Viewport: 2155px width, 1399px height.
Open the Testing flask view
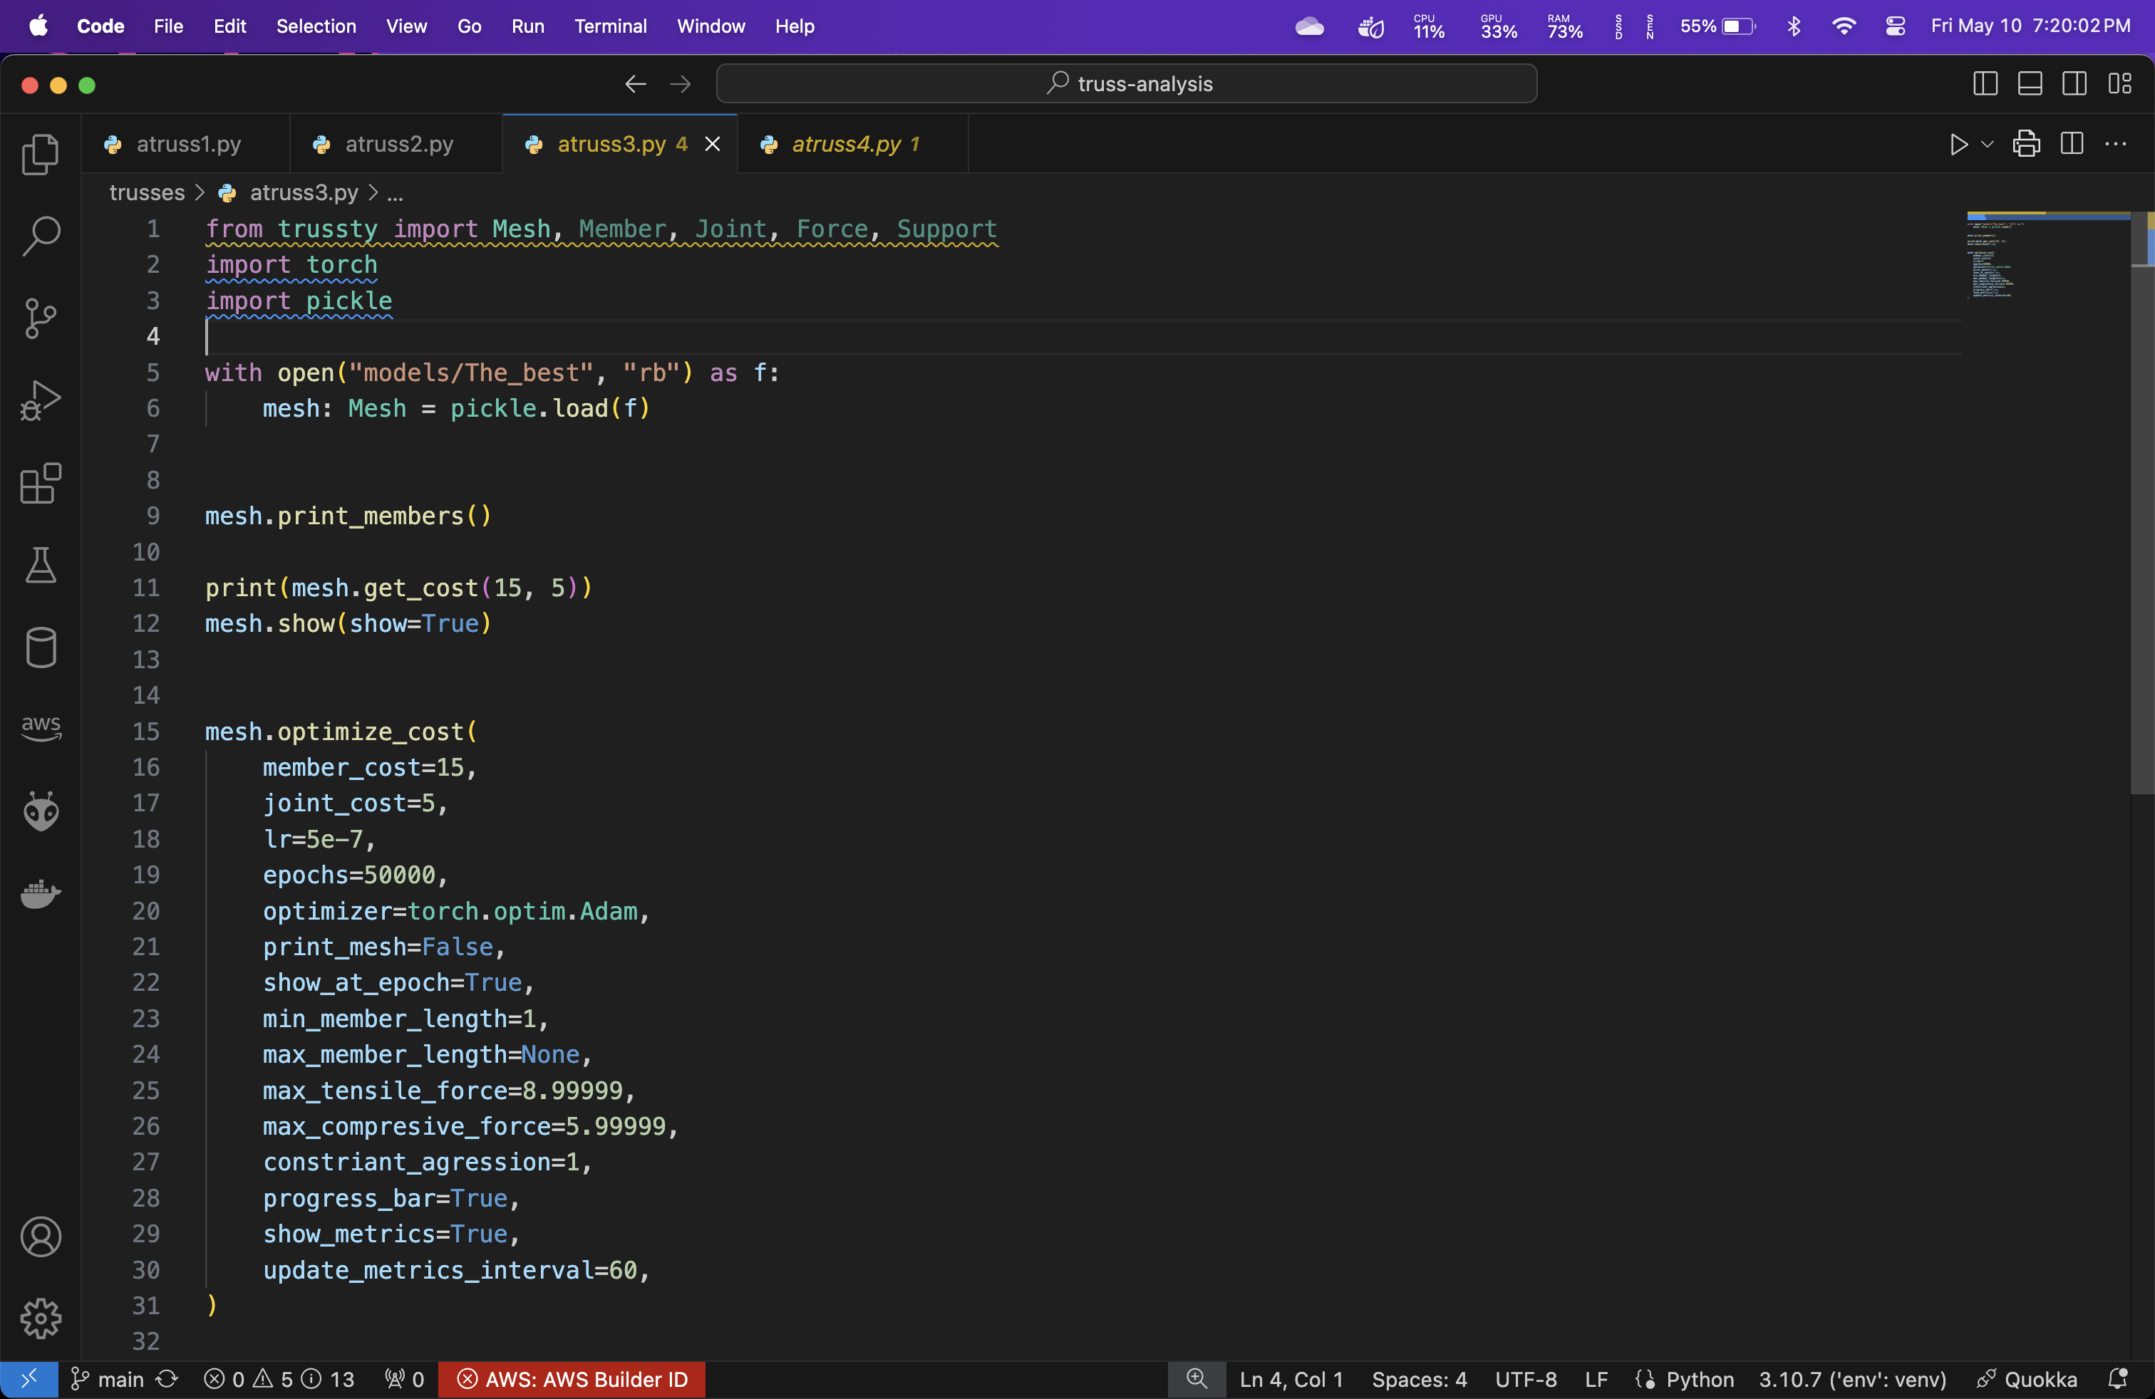[x=41, y=566]
